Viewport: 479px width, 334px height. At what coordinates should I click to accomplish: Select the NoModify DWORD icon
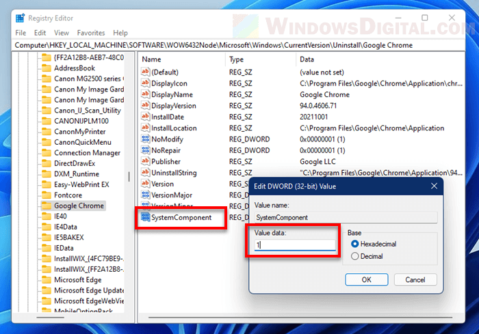click(x=145, y=139)
